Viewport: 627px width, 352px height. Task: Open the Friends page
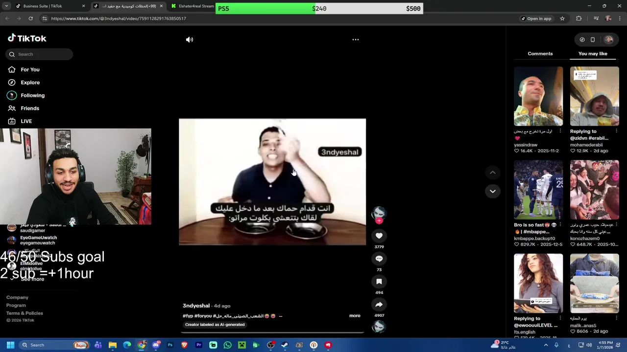click(30, 109)
